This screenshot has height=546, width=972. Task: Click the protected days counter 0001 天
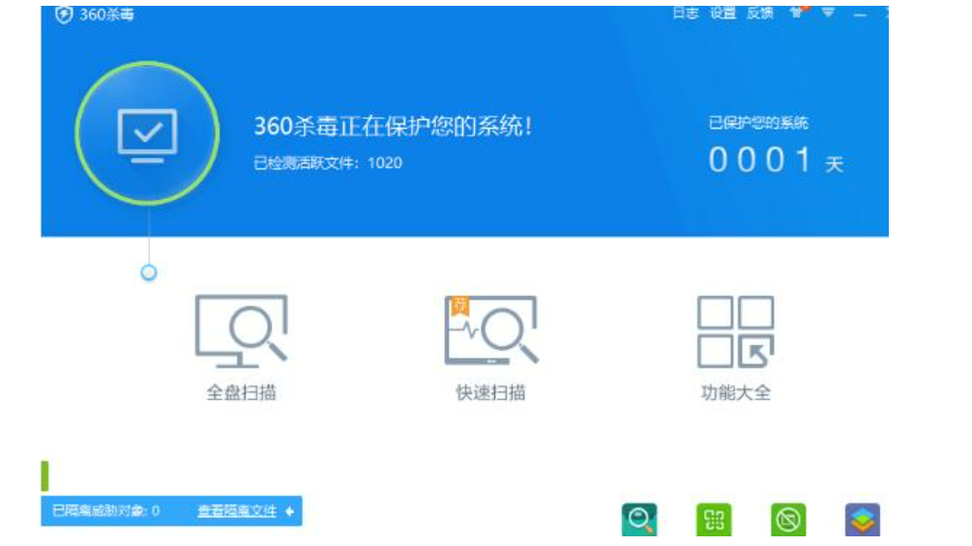point(775,160)
